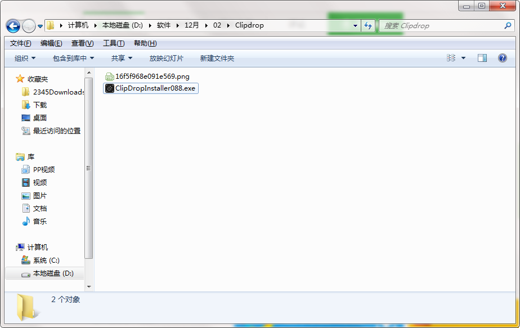Click the 收藏夹 star icon
This screenshot has width=520, height=328.
(x=20, y=79)
